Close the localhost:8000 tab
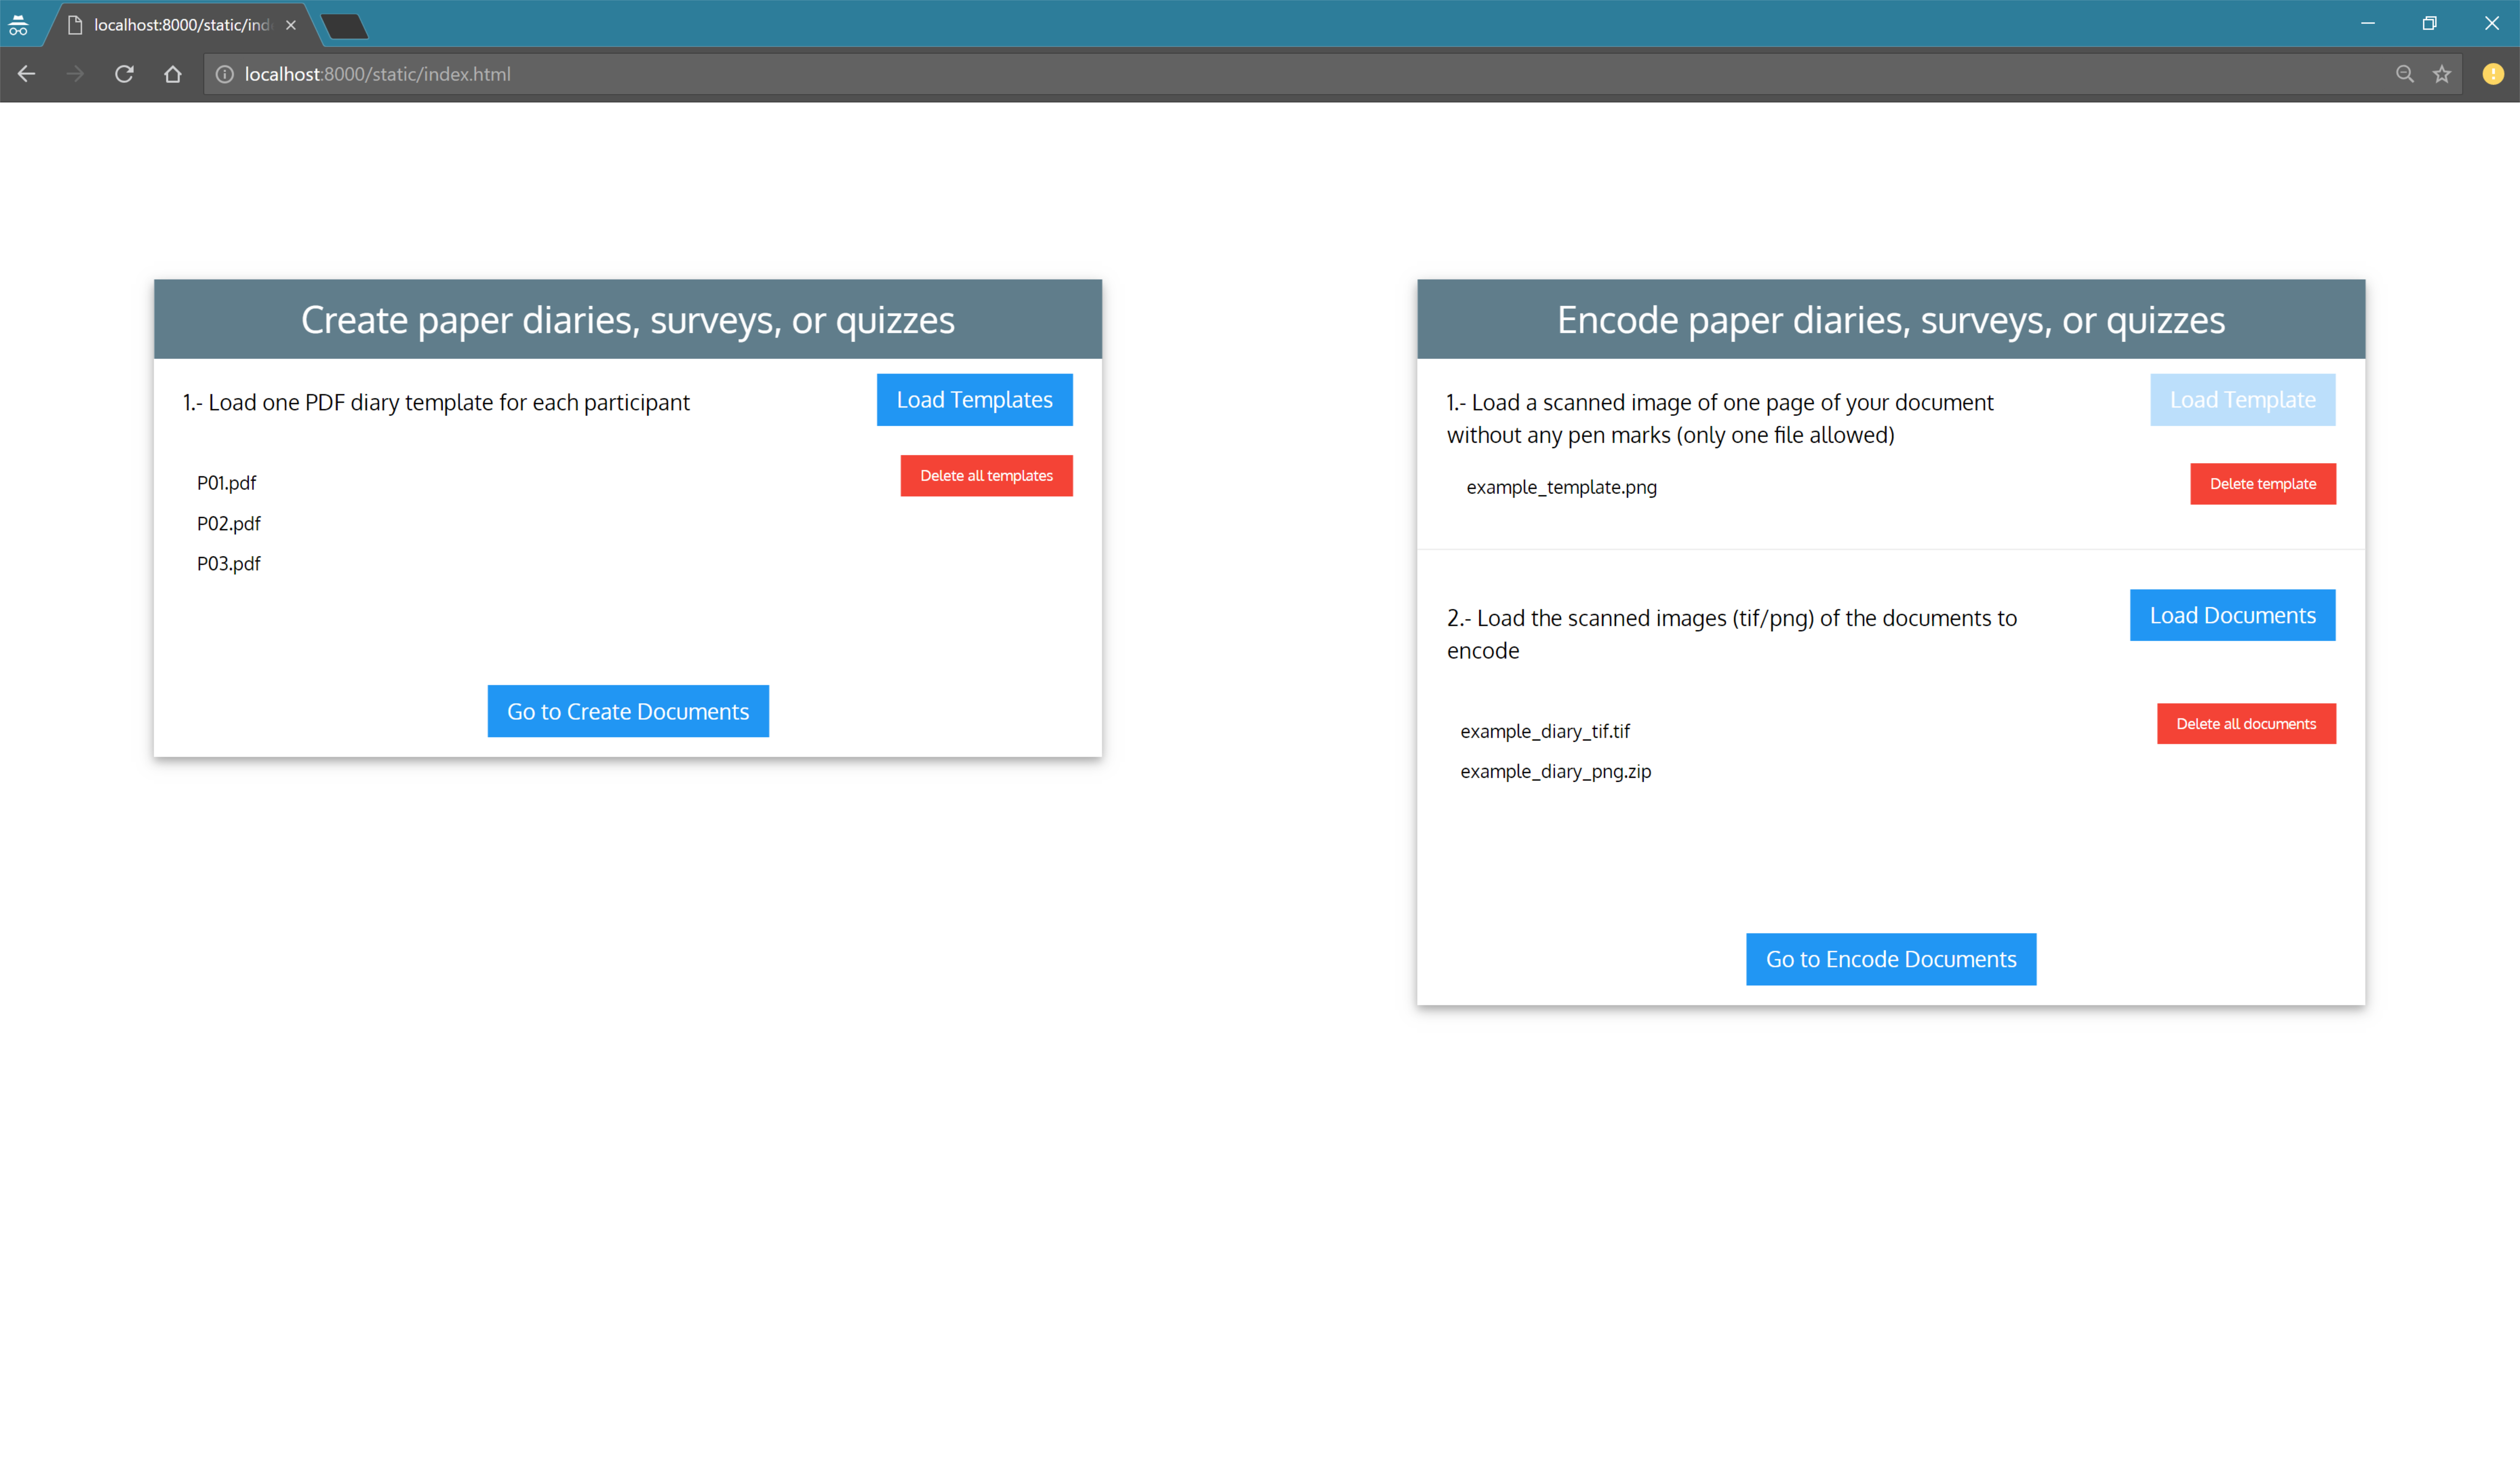Screen dimensions: 2520x1465 291,25
